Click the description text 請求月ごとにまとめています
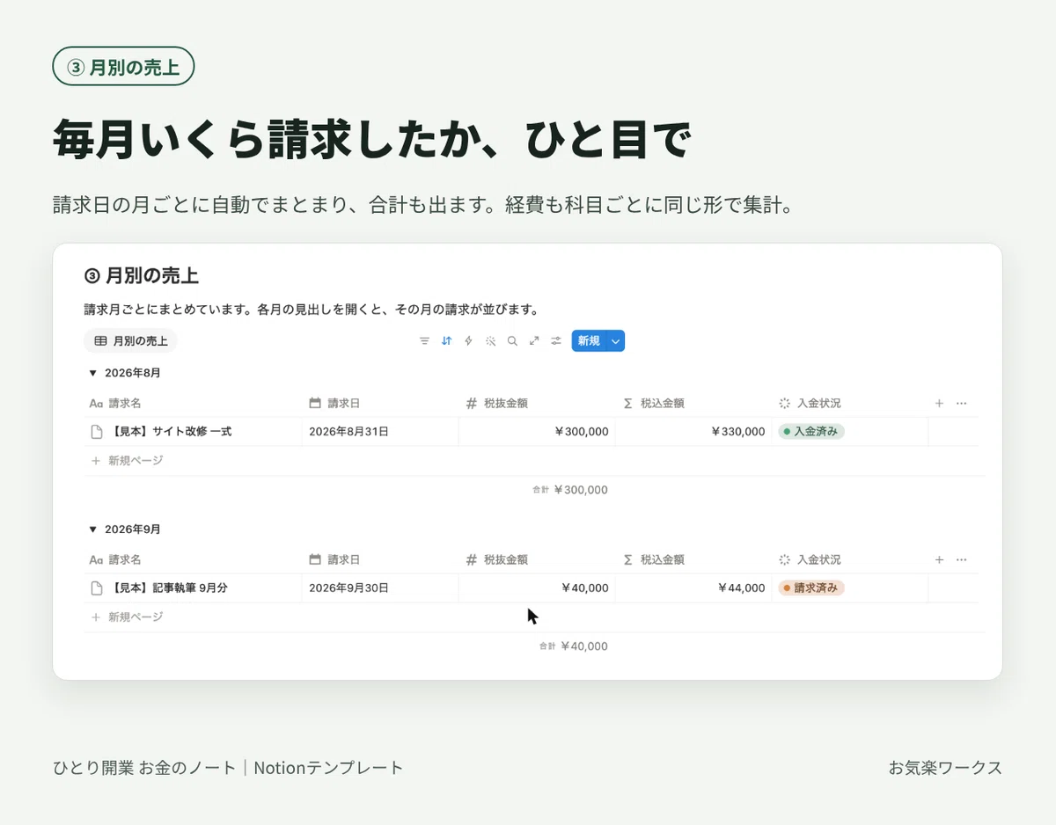 [170, 310]
